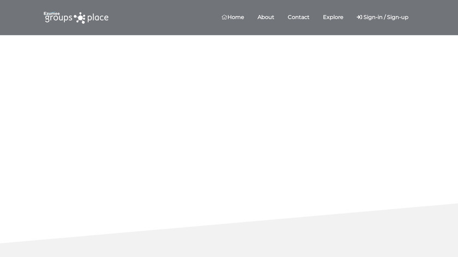Screen dimensions: 458x257
Task: Open the Contact page
Action: point(298,17)
